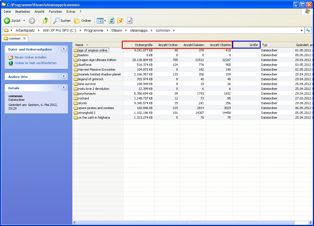The image size is (314, 226).
Task: Expand breadcrumb arrow after Programme
Action: click(x=107, y=31)
